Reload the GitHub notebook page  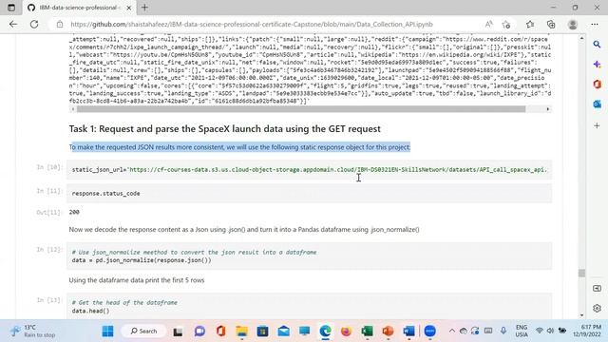coord(34,24)
